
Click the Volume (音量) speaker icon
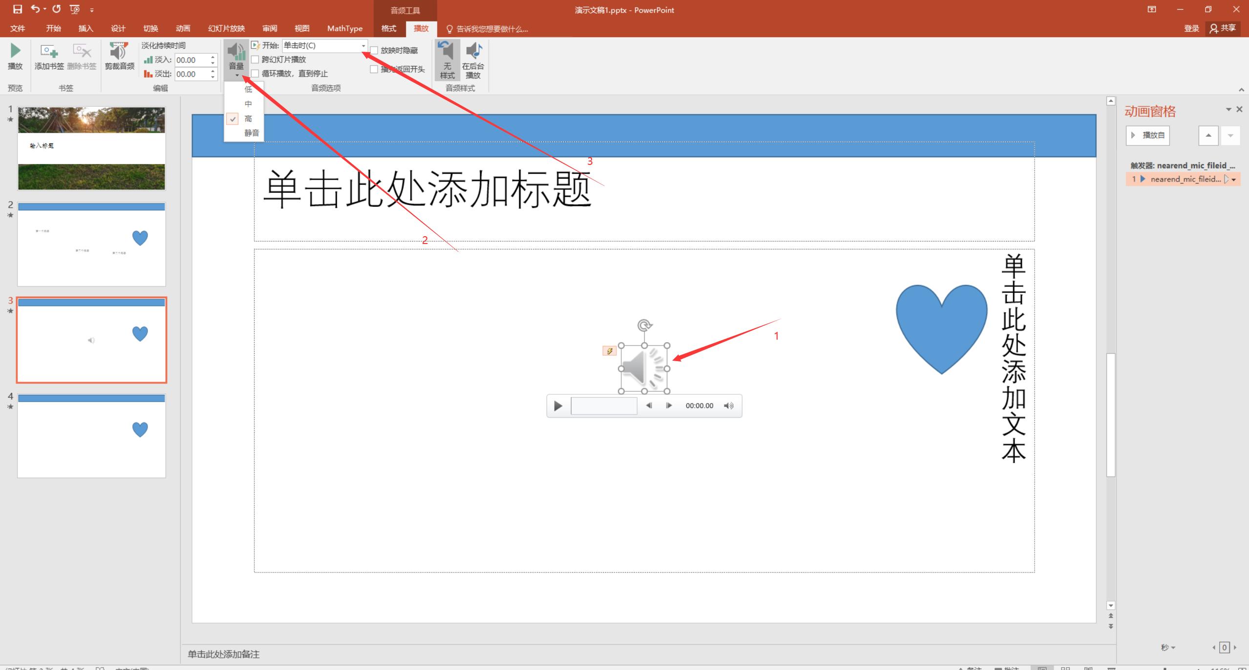[x=236, y=51]
